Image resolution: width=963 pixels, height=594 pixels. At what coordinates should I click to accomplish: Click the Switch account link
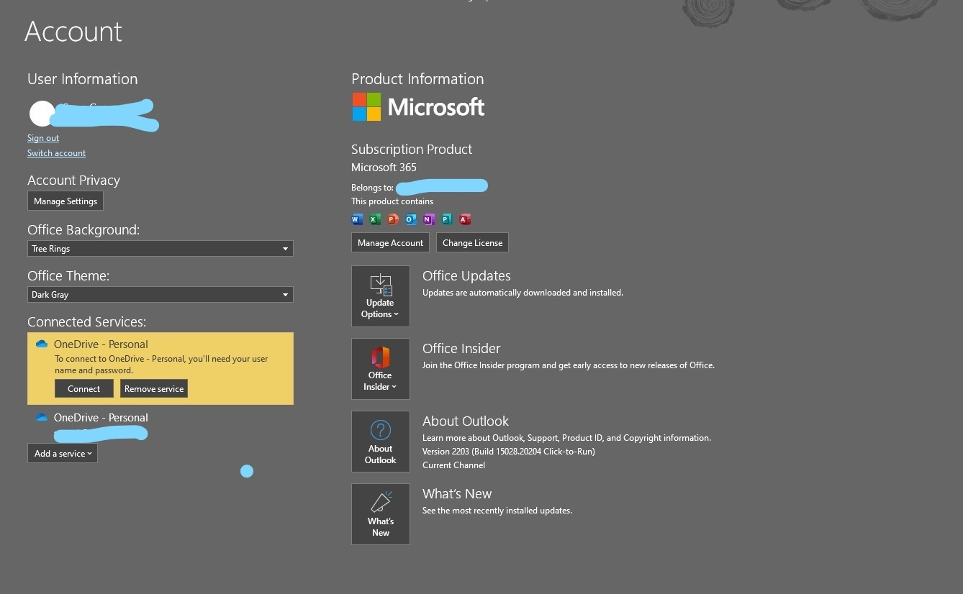(56, 153)
